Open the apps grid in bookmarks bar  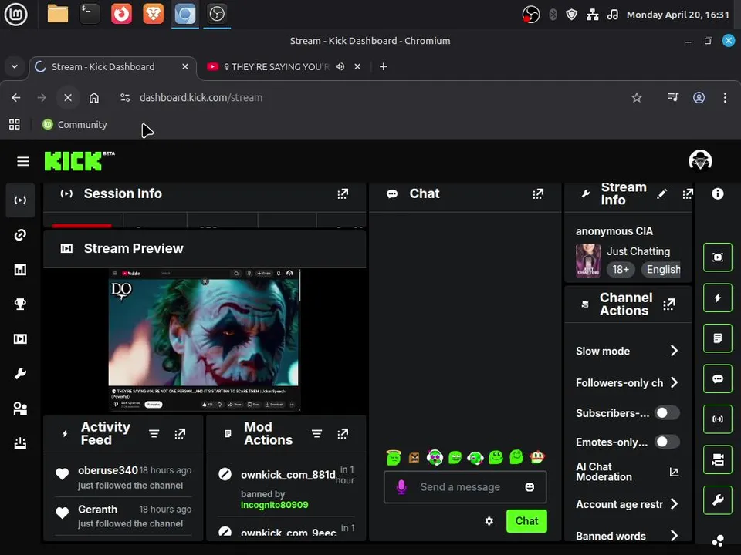[14, 125]
